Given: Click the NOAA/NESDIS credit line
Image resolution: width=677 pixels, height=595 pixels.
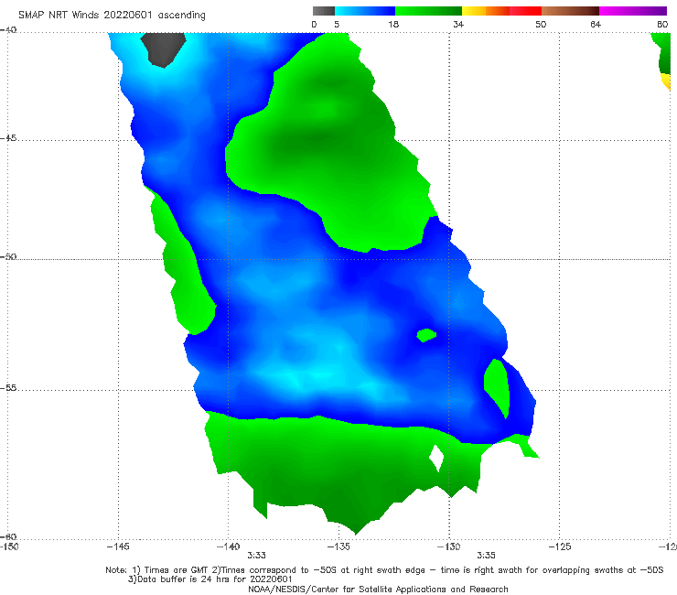Looking at the screenshot, I should (x=378, y=590).
